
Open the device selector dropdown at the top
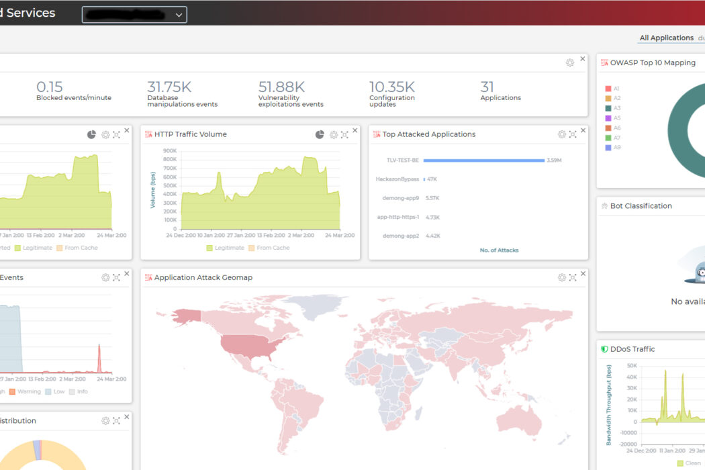click(134, 14)
